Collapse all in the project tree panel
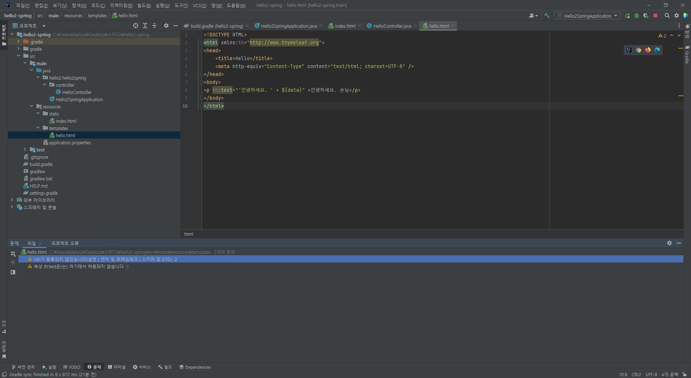The image size is (691, 378). click(x=154, y=26)
